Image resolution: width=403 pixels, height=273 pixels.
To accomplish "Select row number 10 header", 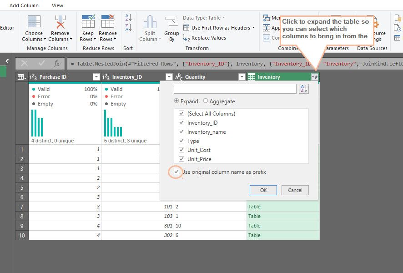I will [x=22, y=235].
